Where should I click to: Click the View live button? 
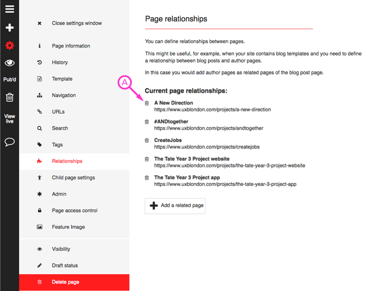[x=10, y=119]
